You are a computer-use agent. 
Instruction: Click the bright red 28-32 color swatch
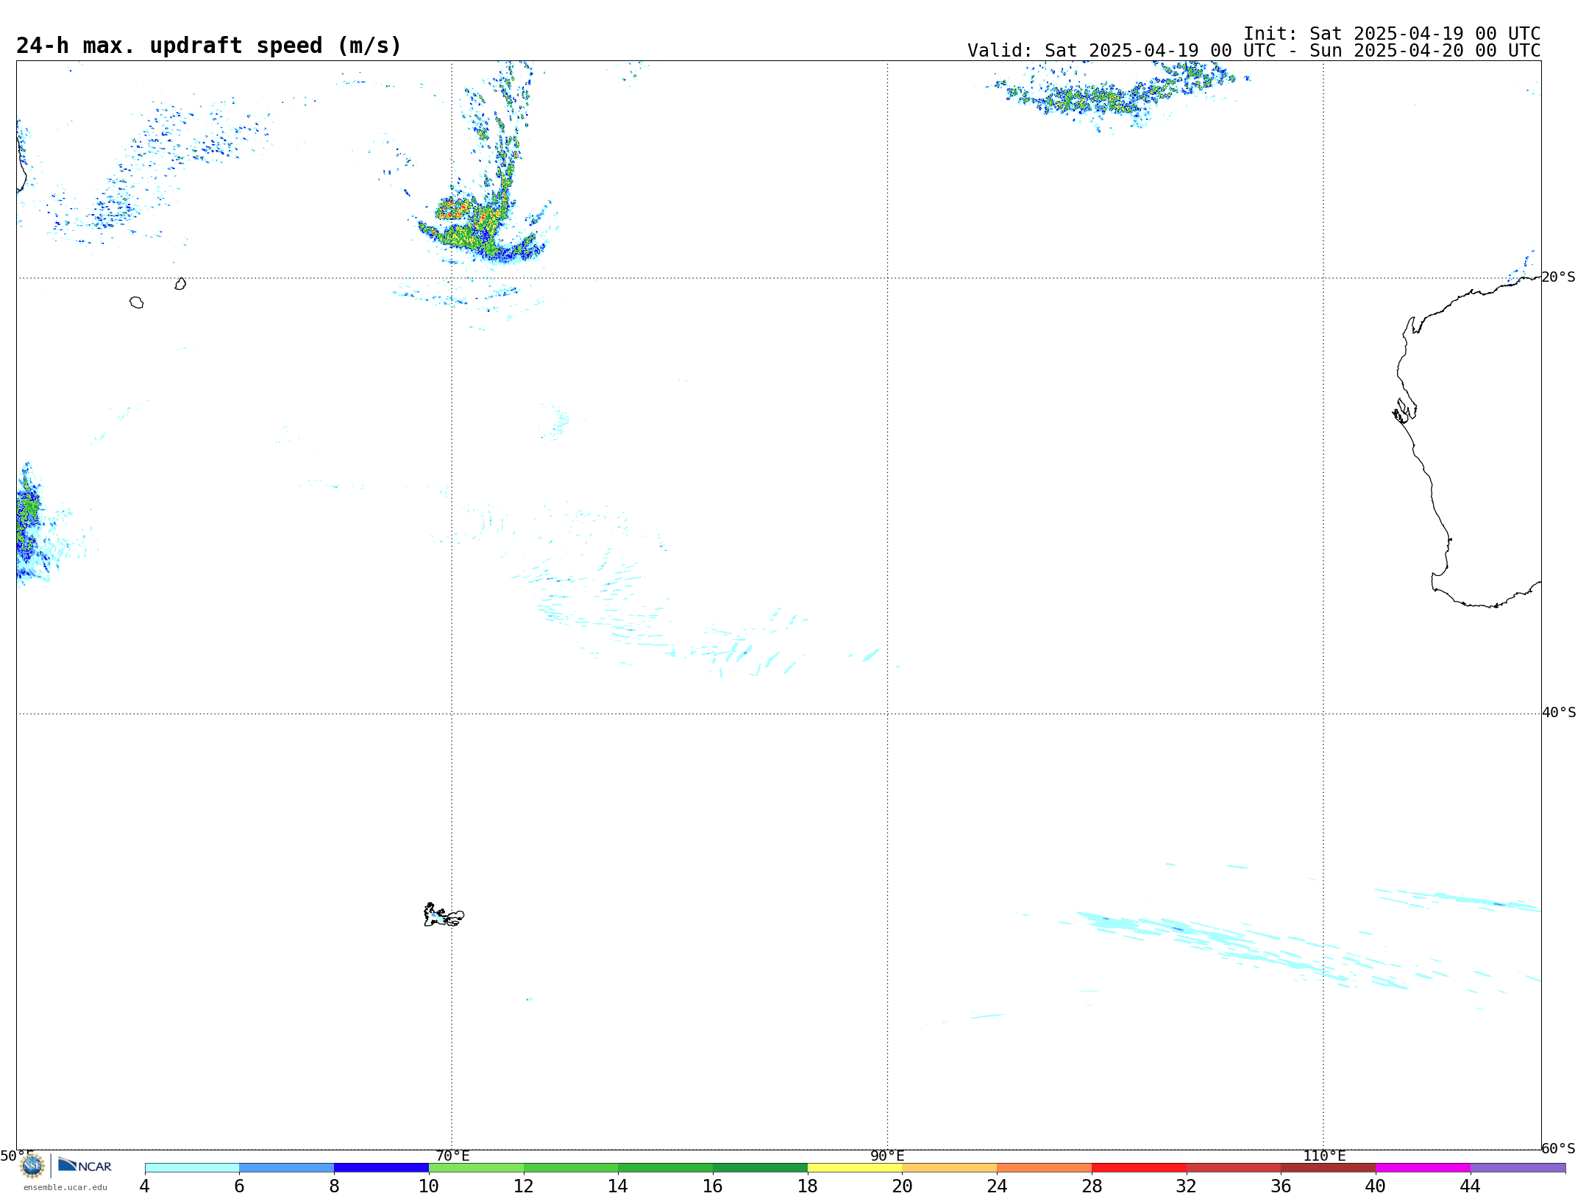coord(1139,1168)
